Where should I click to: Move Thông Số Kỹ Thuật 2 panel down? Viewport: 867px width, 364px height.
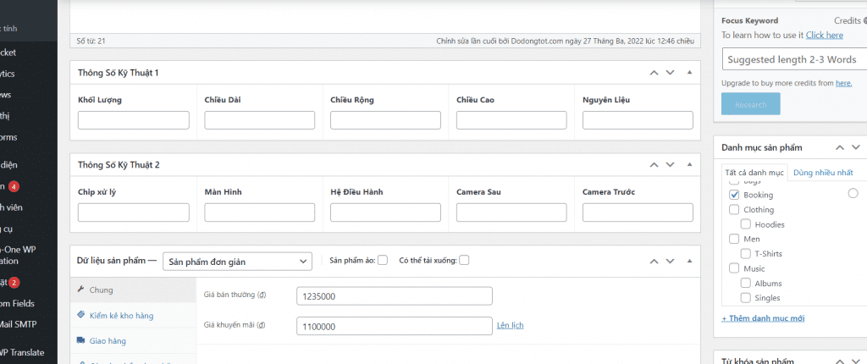click(x=671, y=165)
